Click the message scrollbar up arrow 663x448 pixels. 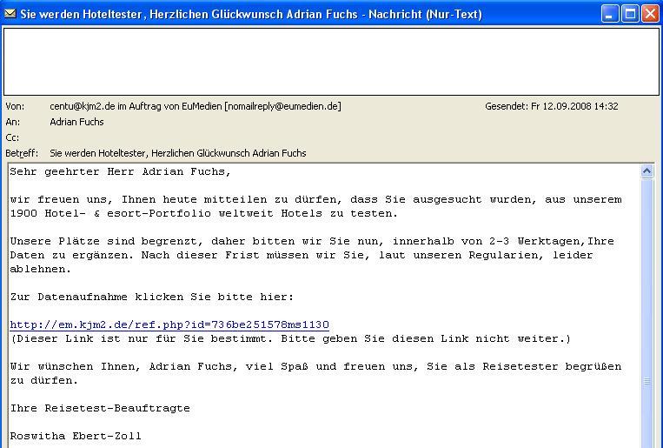pos(646,171)
